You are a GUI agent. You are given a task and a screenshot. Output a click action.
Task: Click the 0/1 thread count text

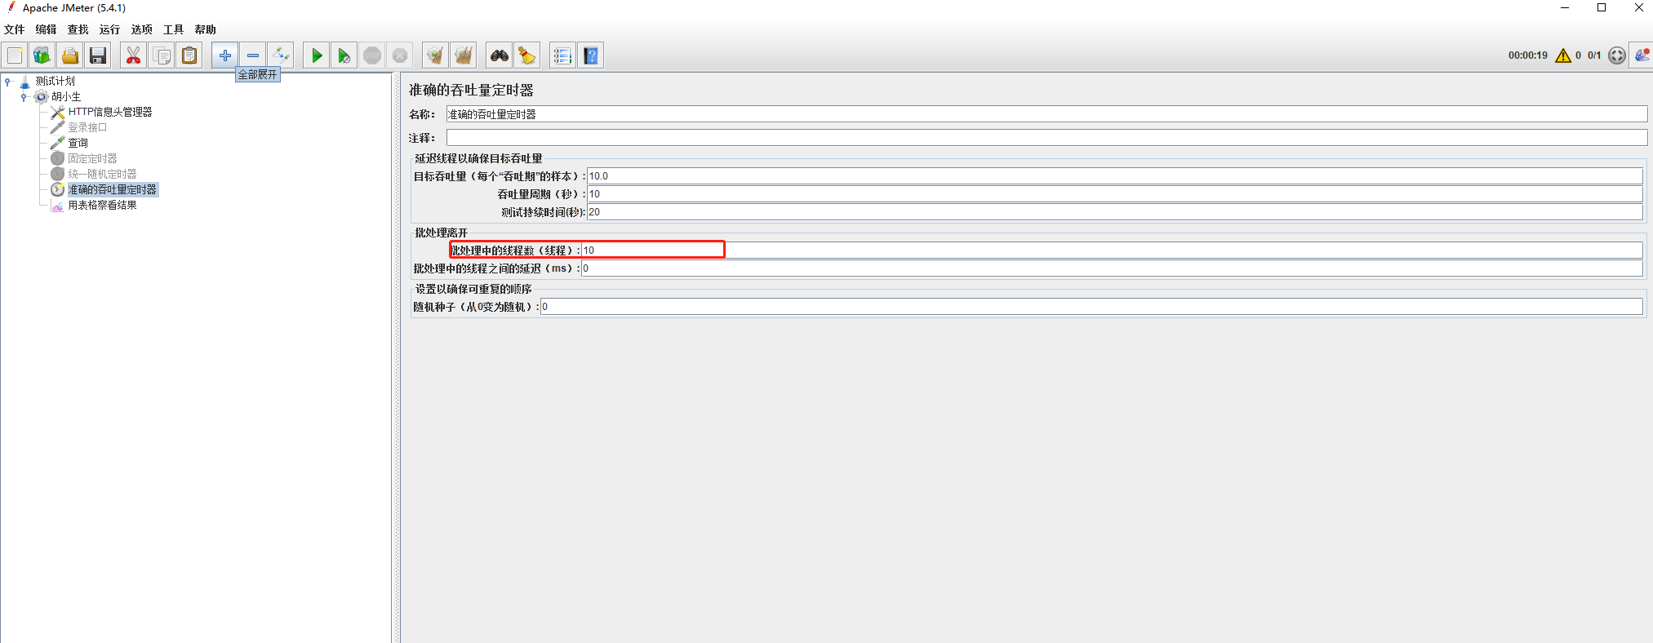(x=1594, y=55)
